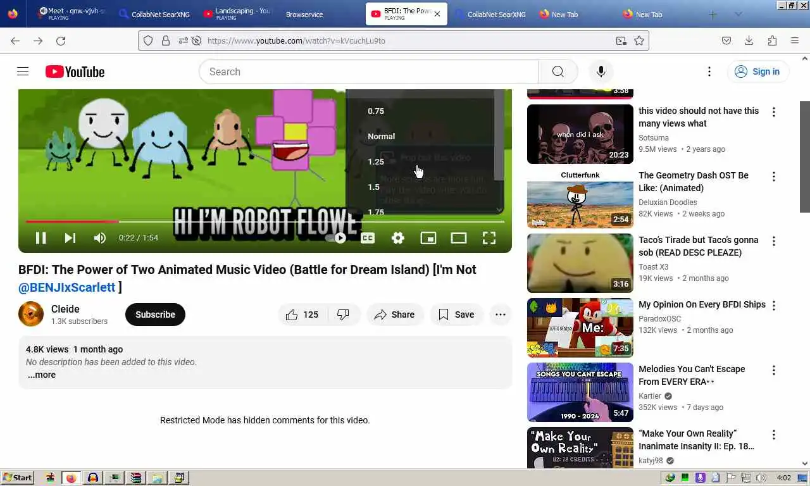Open the Firefox application menu

795,40
